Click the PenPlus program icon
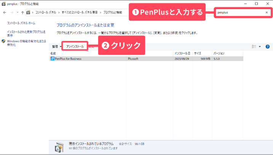Viewport: 273px width, 155px height. pyautogui.click(x=53, y=59)
